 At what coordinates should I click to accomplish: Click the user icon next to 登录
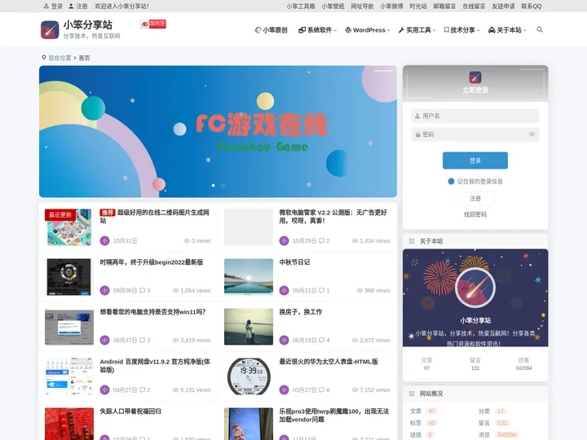coord(46,6)
